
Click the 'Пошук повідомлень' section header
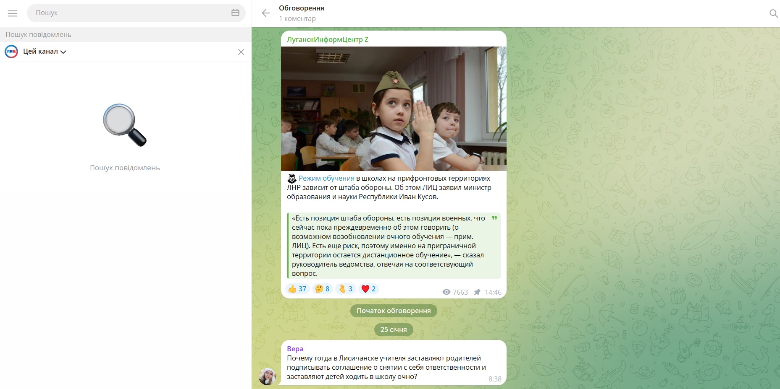pos(126,34)
